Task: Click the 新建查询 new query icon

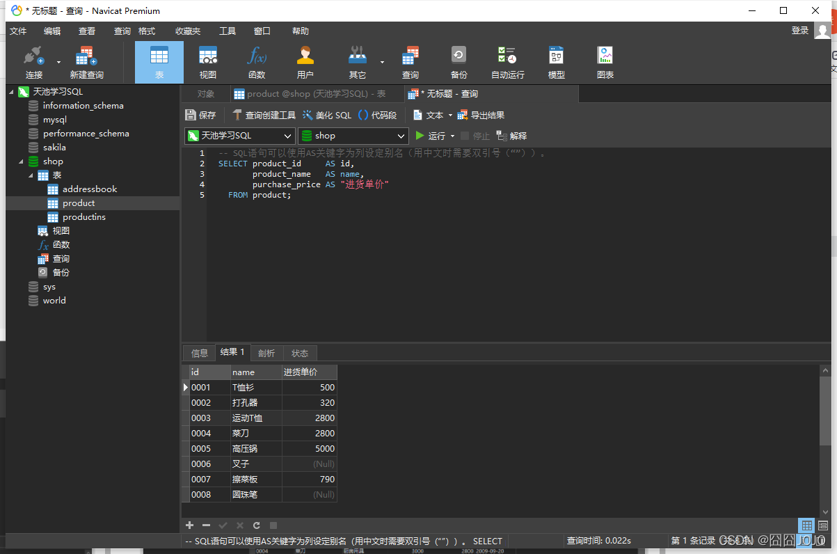Action: click(86, 62)
